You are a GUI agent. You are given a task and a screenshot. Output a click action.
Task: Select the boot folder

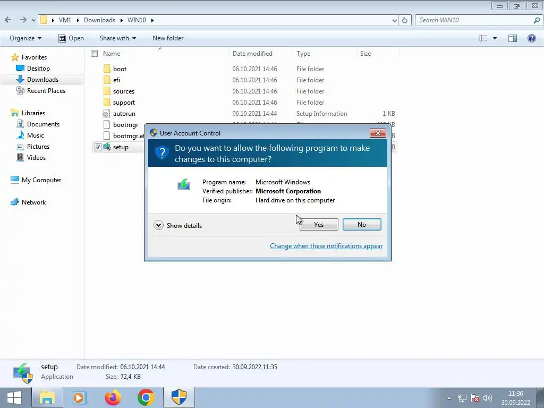tap(120, 69)
